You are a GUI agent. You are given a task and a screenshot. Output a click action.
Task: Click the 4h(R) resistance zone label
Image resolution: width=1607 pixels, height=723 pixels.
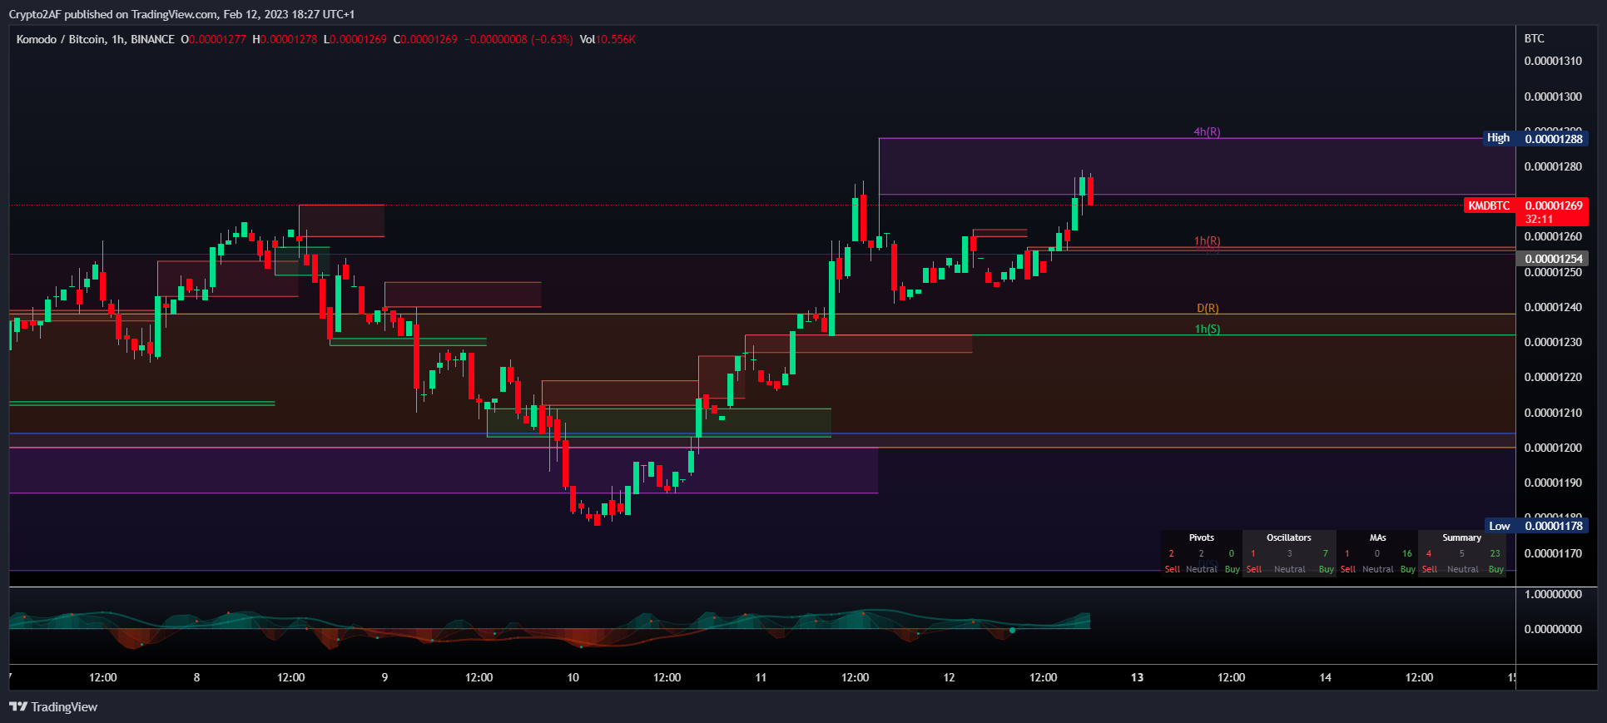1207,131
